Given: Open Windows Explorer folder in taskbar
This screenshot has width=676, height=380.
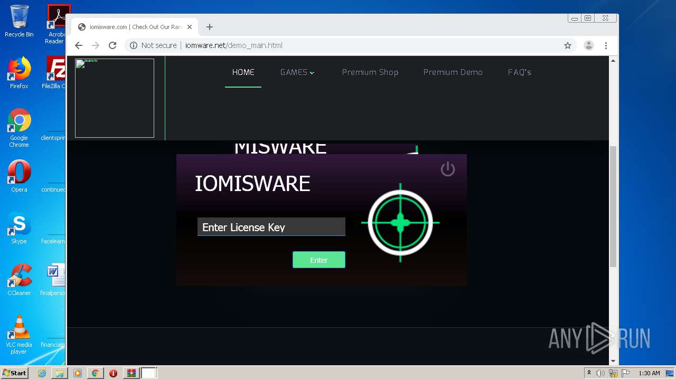Looking at the screenshot, I should pyautogui.click(x=60, y=373).
